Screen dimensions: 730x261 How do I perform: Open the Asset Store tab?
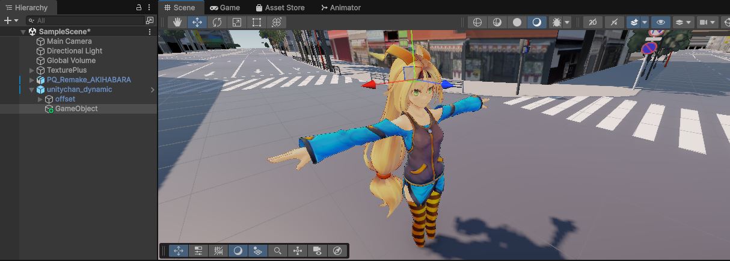(280, 7)
